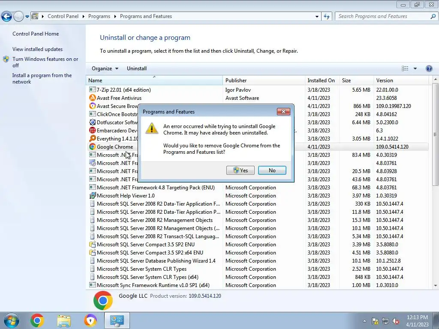Open the view options dropdown arrow
The image size is (439, 329).
click(415, 69)
